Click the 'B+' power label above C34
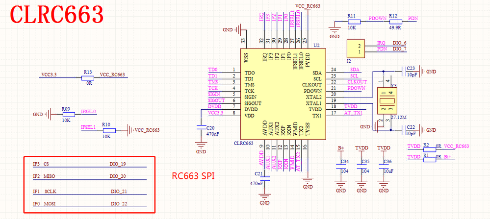The image size is (490, 219). click(x=341, y=148)
